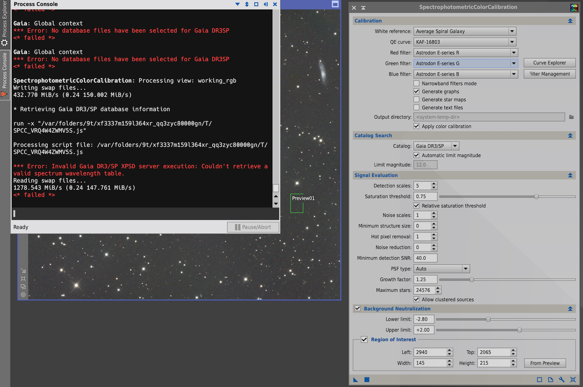583x387 pixels.
Task: Click Process Console float window square icon
Action: pos(256,4)
